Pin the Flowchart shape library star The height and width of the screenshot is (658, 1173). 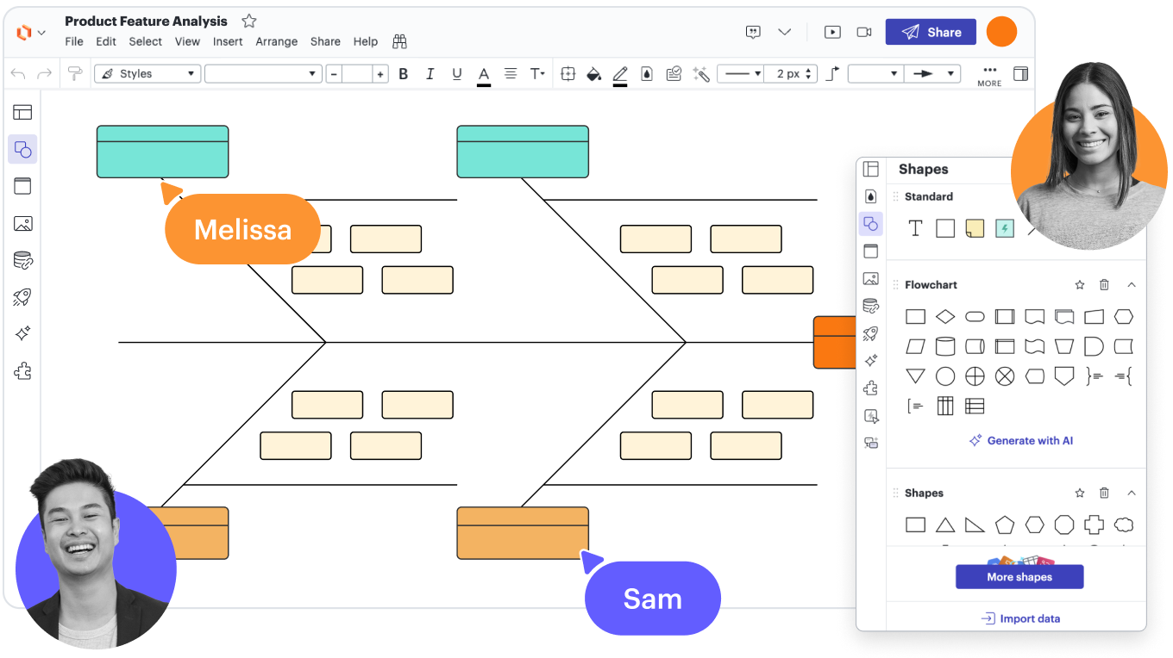tap(1079, 285)
